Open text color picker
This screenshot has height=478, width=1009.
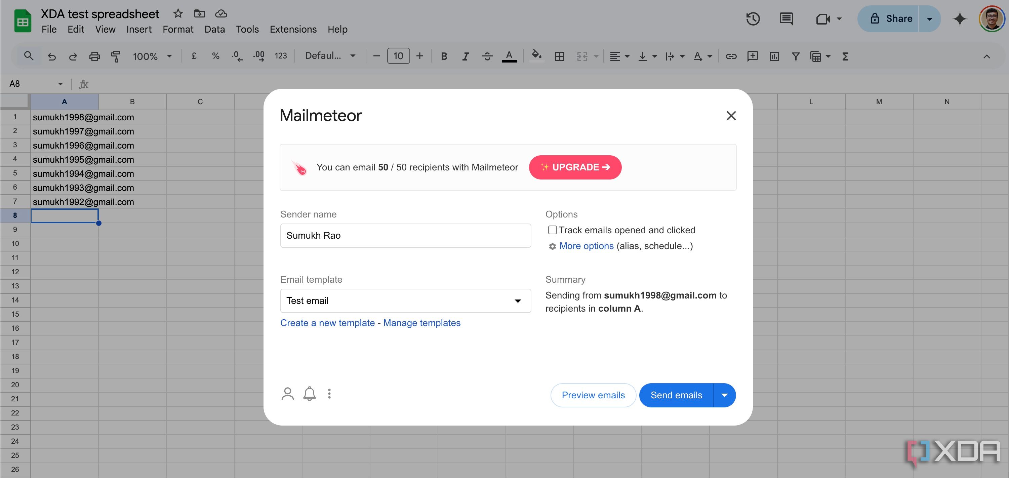pyautogui.click(x=509, y=56)
